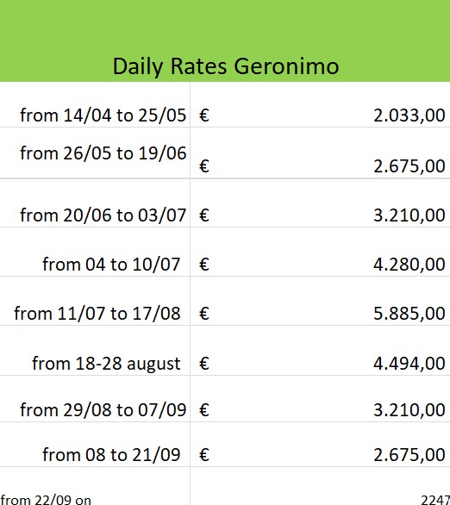
Task: Select the first 2.675,00 rate cell
Action: click(x=320, y=153)
